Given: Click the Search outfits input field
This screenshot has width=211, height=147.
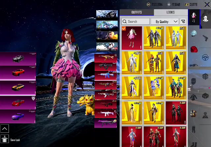Looking at the screenshot, I should tap(136, 21).
